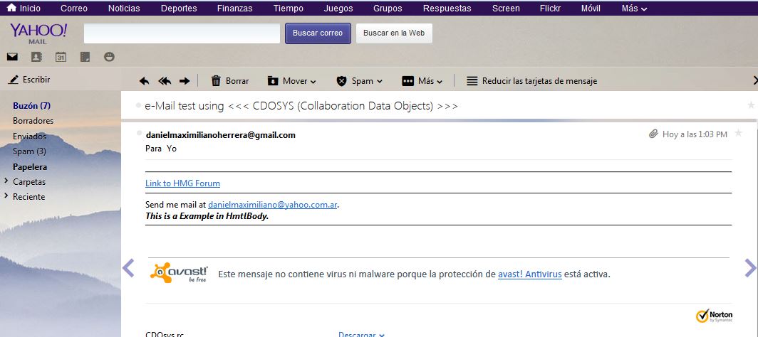Go to next message arrow
758x337 pixels.
750,268
